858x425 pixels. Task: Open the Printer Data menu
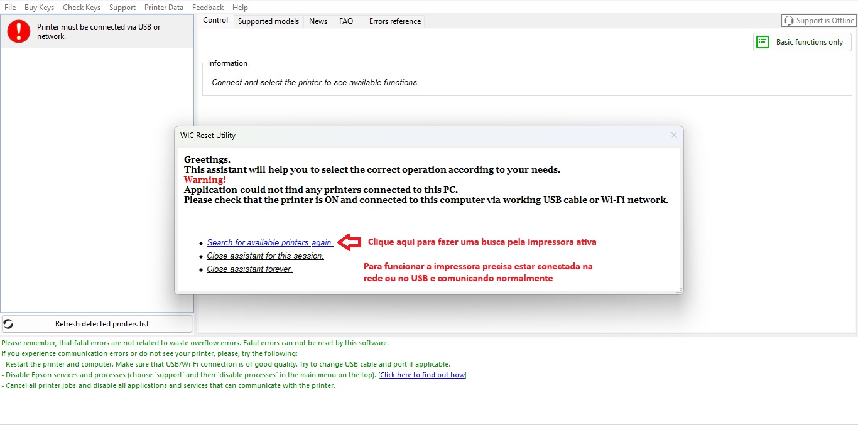coord(164,8)
